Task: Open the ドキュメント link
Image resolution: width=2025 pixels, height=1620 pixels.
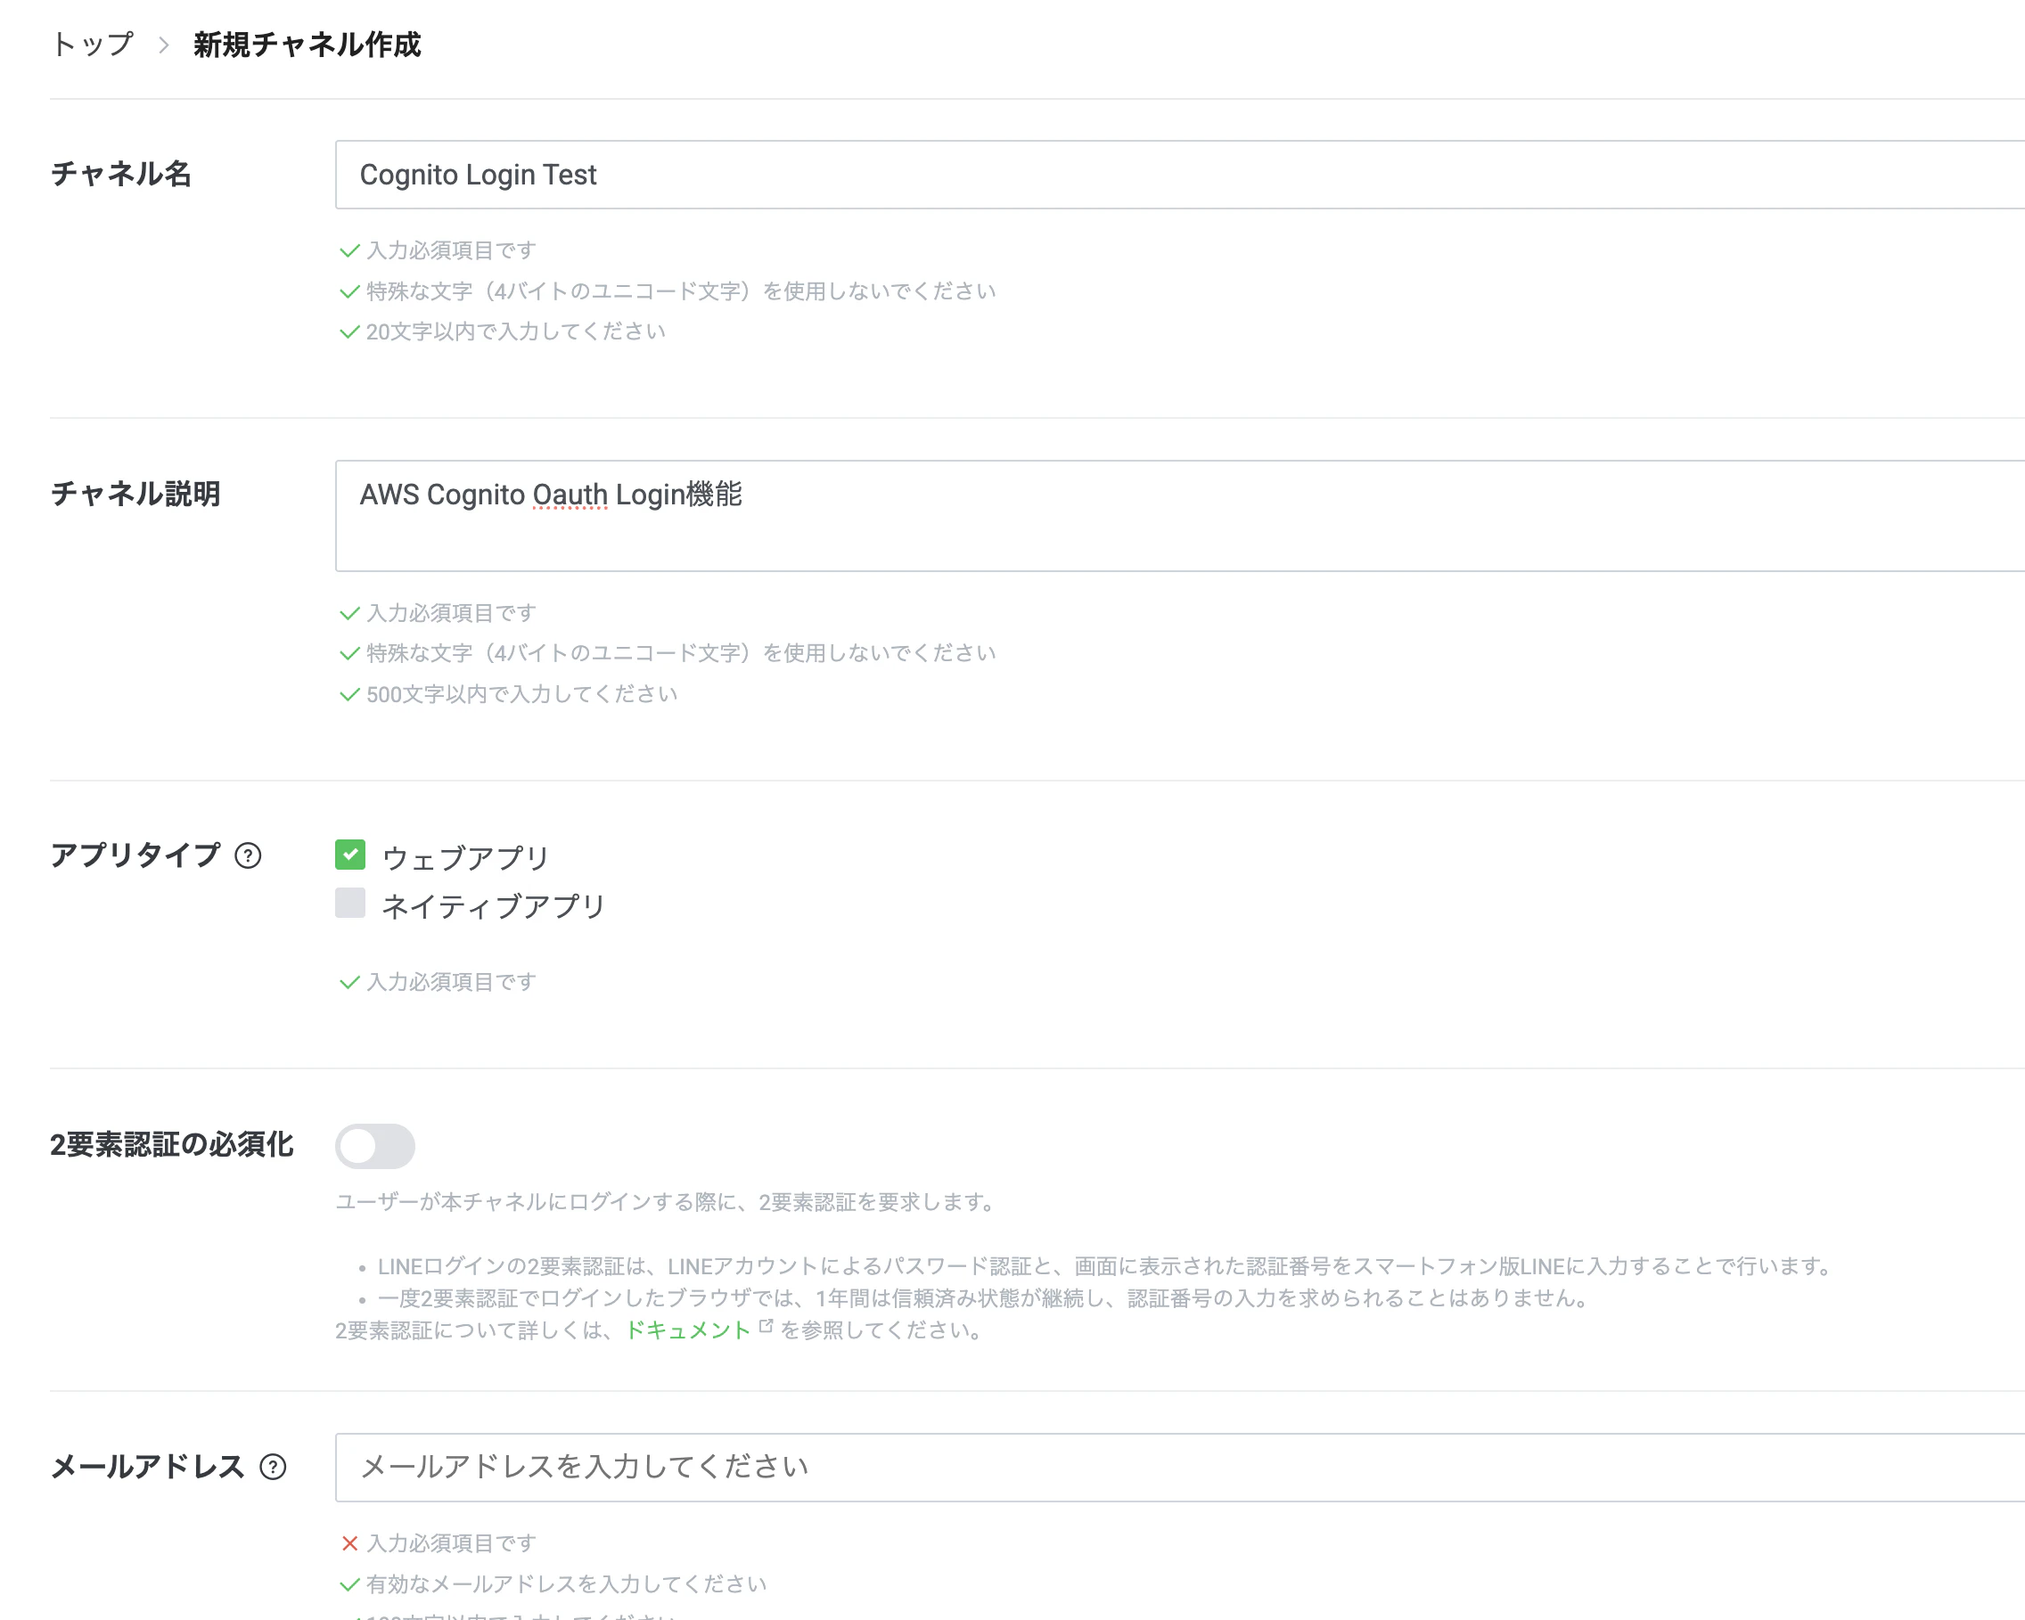Action: coord(687,1330)
